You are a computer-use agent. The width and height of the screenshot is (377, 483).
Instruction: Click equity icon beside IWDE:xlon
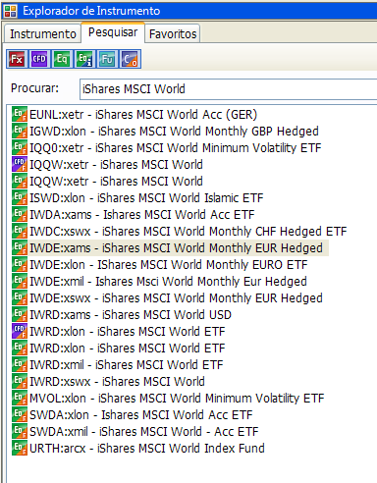coord(20,264)
